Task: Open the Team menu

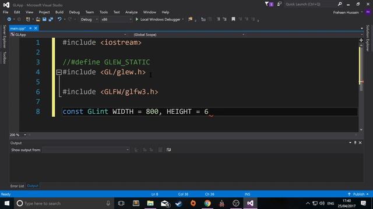Action: click(x=89, y=12)
